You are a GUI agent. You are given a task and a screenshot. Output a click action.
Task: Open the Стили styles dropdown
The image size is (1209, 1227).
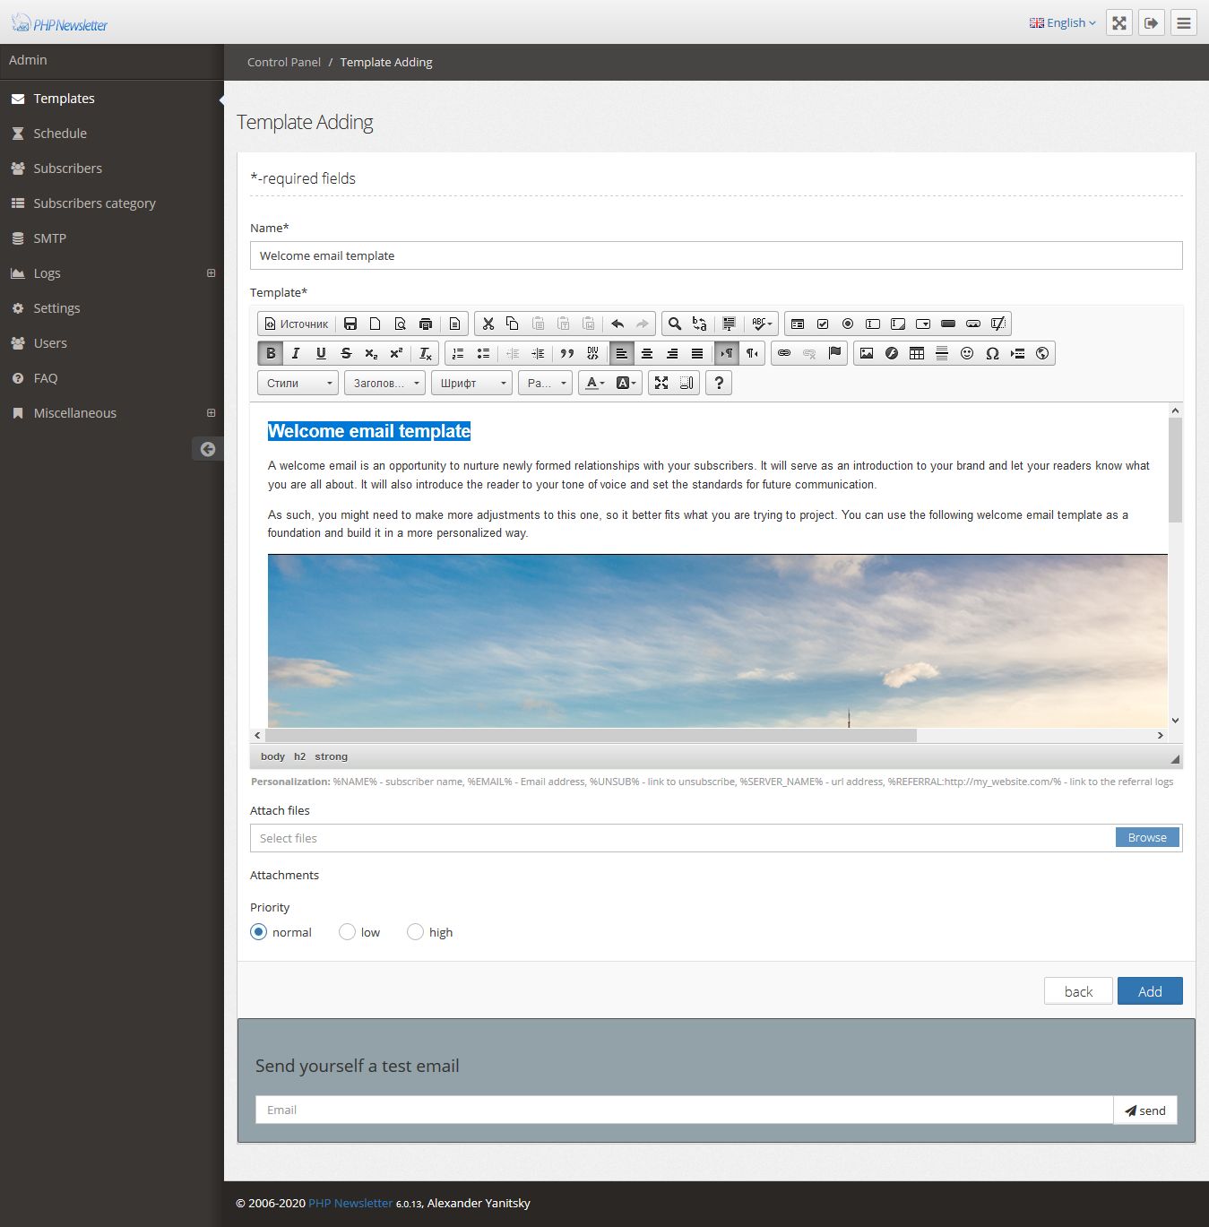coord(298,383)
